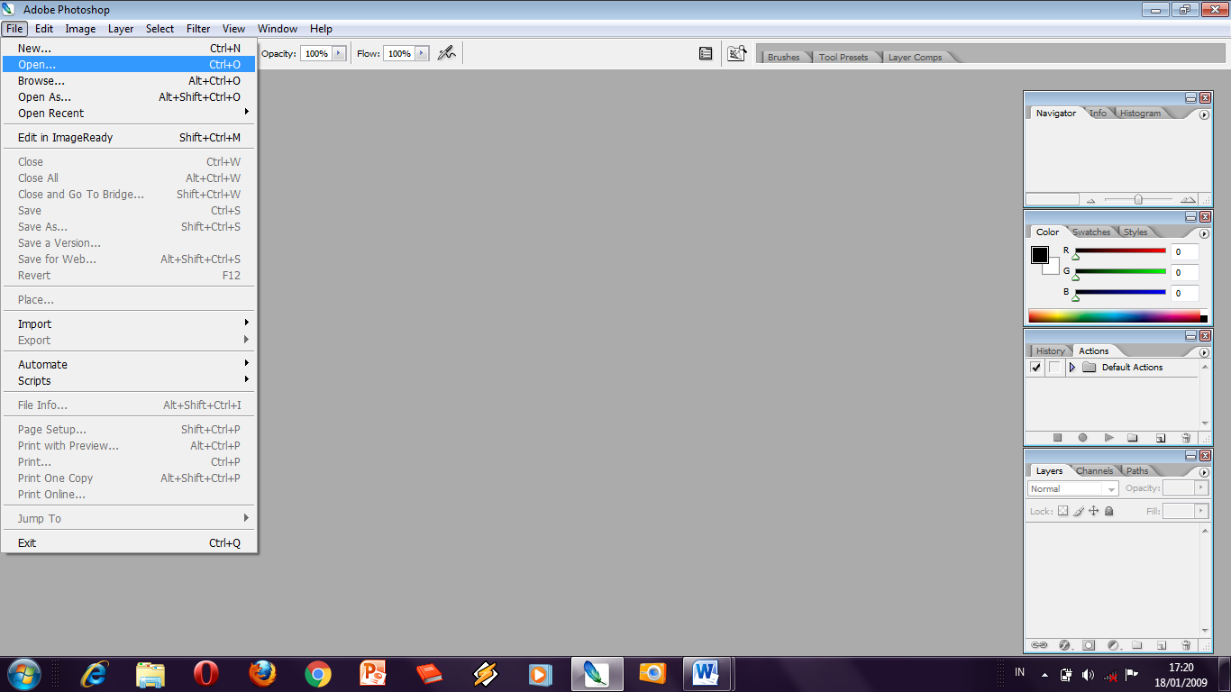Click lock image pixels brush icon
The width and height of the screenshot is (1231, 692).
(x=1078, y=511)
